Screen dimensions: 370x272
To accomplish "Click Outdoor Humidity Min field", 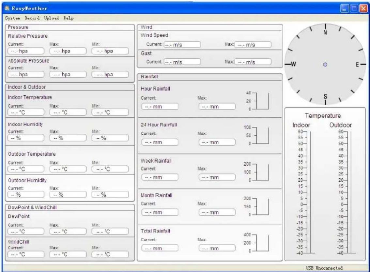I will 110,195.
